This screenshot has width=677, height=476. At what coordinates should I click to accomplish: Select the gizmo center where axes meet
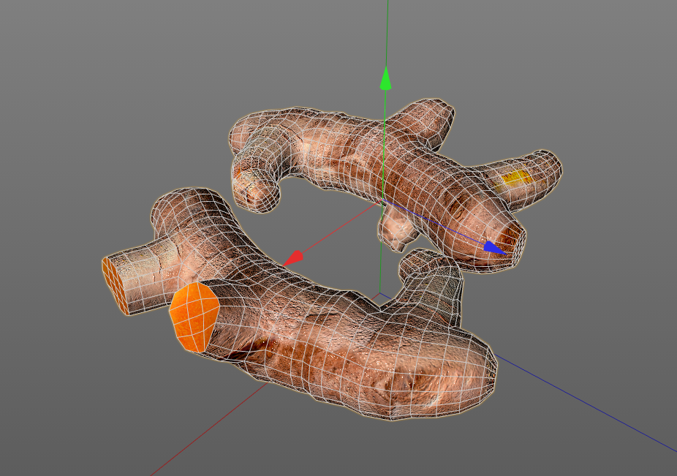click(x=383, y=200)
